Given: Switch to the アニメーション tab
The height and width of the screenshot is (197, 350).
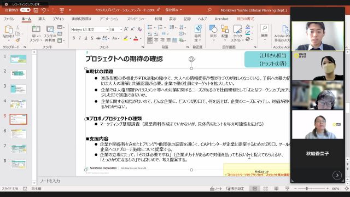Looking at the screenshot, I should pyautogui.click(x=109, y=19).
